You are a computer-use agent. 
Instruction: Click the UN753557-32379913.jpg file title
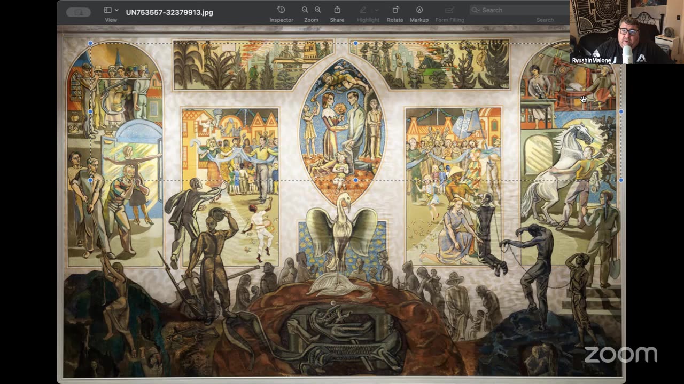click(x=169, y=12)
